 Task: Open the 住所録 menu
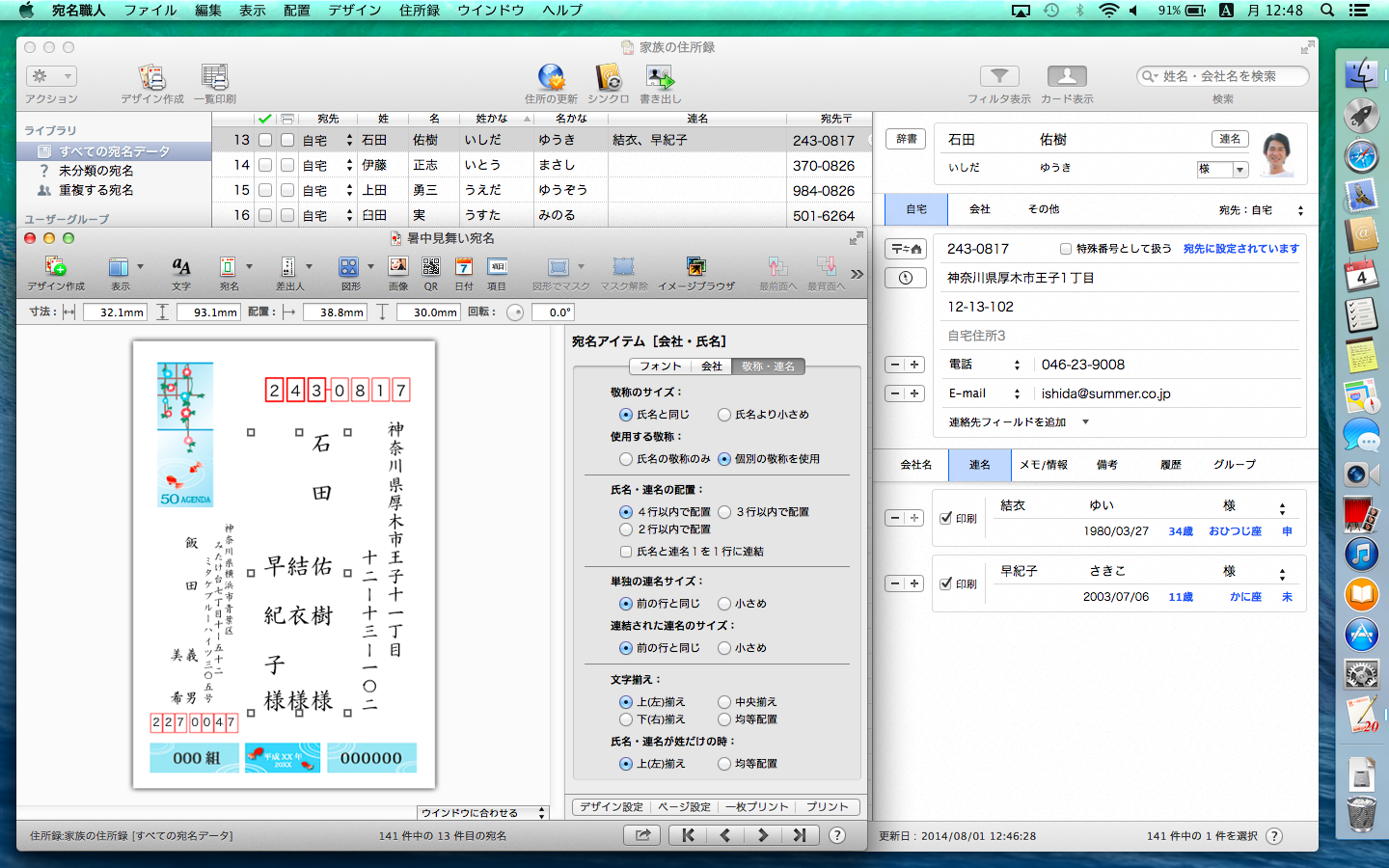[420, 10]
